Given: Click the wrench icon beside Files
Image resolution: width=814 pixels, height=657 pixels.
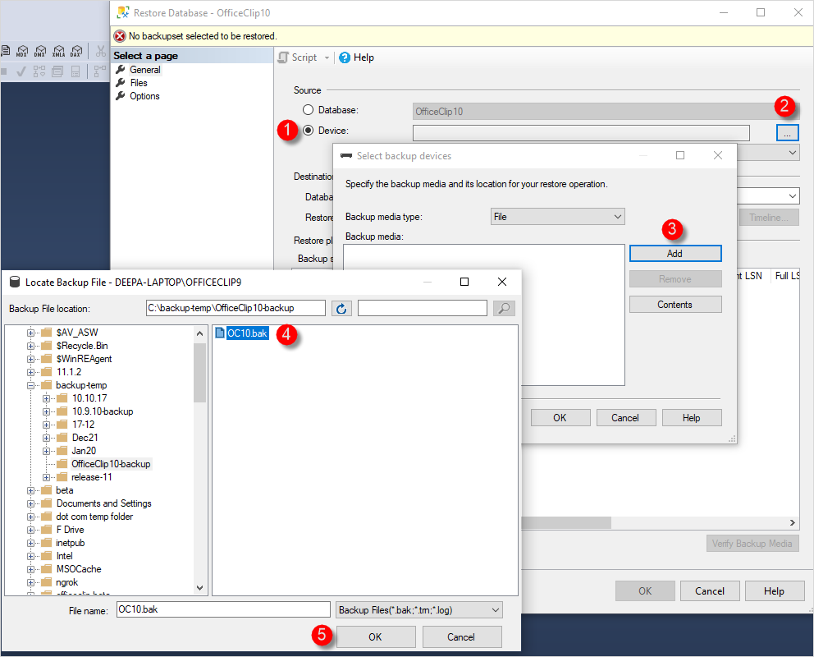Looking at the screenshot, I should pyautogui.click(x=121, y=83).
